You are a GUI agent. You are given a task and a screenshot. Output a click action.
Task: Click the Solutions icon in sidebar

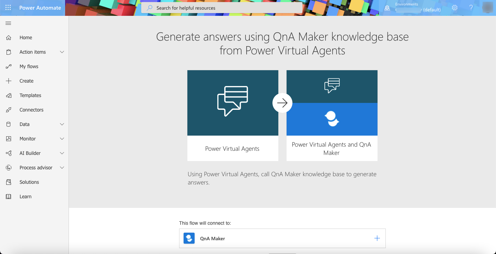9,182
